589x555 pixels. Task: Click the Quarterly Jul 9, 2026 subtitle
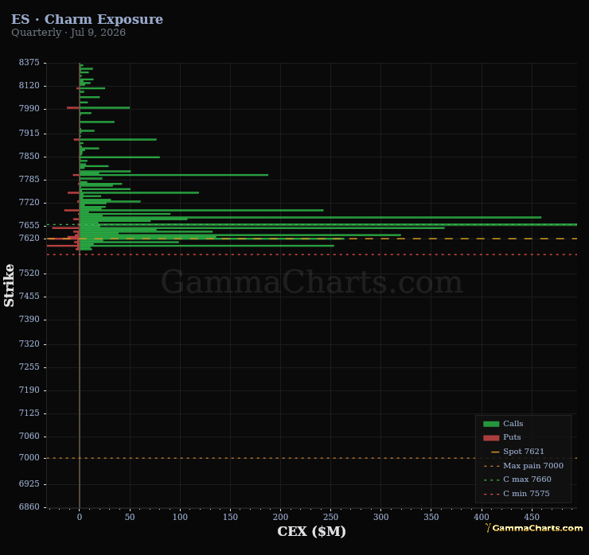click(68, 33)
